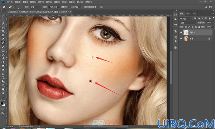Screen dimensions: 215x129
Task: Select the Frame tool
Action: 3,35
